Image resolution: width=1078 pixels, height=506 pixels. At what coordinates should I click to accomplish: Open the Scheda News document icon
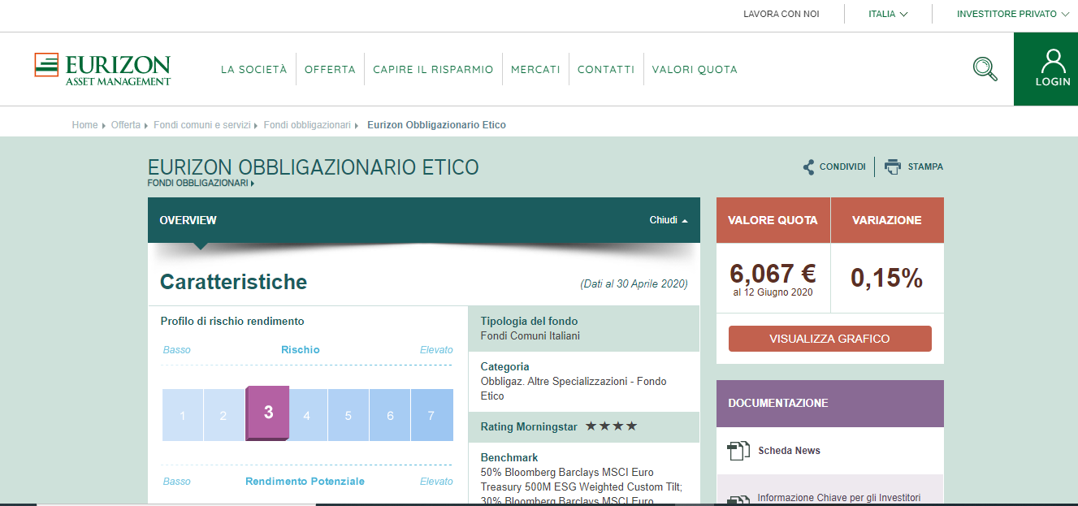[x=738, y=451]
